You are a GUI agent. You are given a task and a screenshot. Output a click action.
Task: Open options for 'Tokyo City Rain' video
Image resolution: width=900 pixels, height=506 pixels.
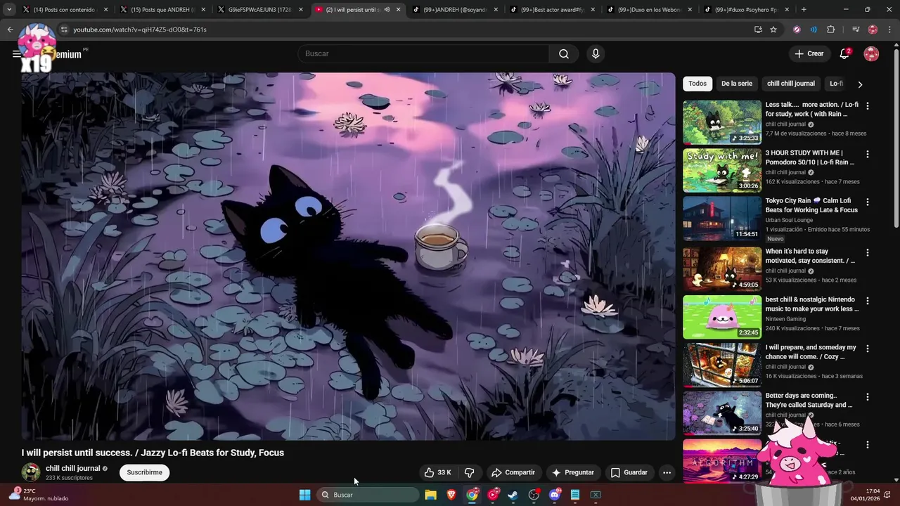(868, 202)
